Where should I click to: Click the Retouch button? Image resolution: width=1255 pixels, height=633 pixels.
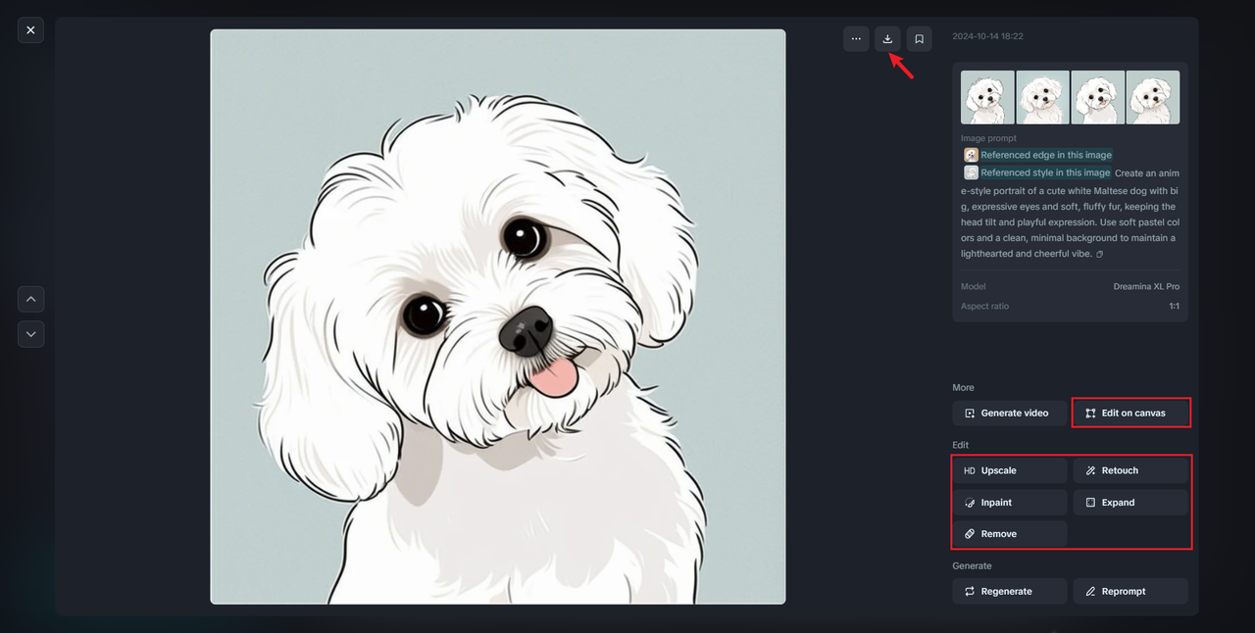coord(1130,470)
